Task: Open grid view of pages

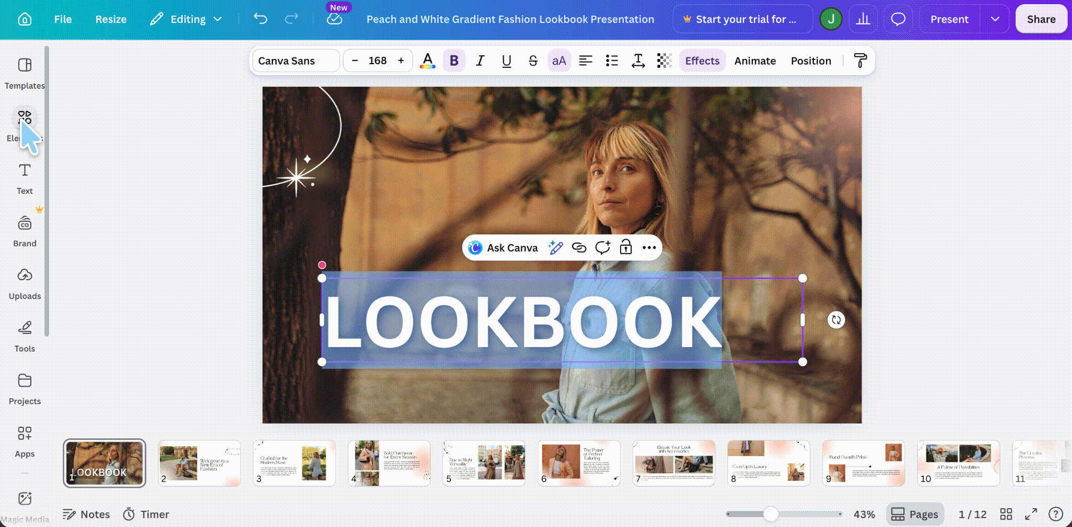Action: point(1006,514)
